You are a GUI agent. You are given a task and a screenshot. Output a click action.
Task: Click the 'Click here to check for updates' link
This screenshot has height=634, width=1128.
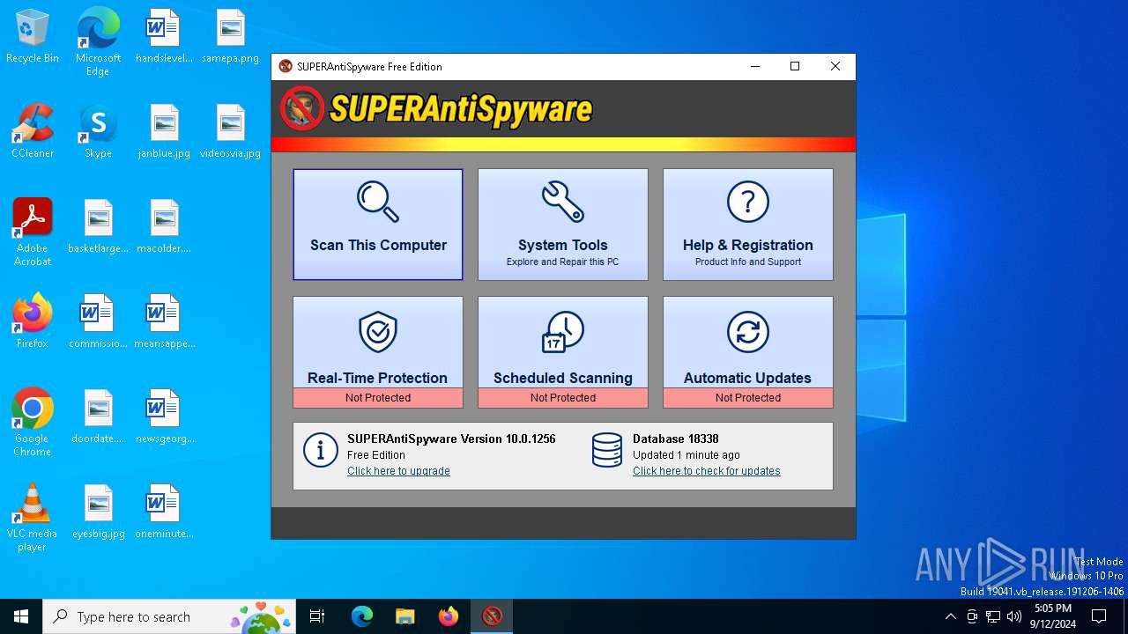(706, 471)
